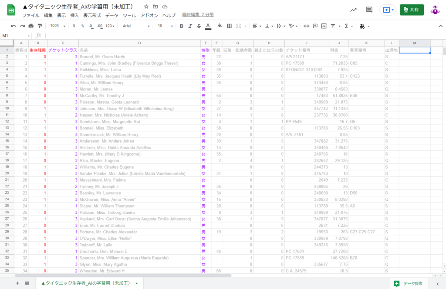
Task: Select the paint format tool
Action: click(40, 26)
